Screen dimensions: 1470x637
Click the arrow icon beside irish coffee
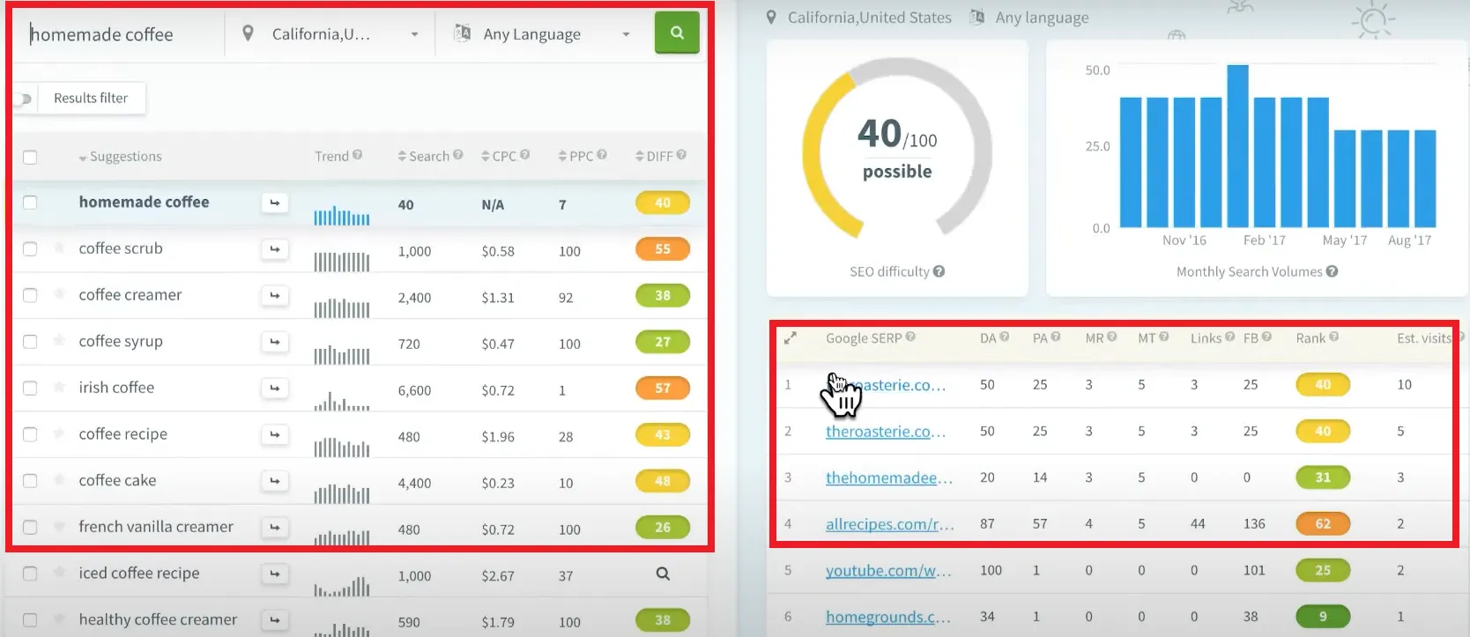pos(275,389)
